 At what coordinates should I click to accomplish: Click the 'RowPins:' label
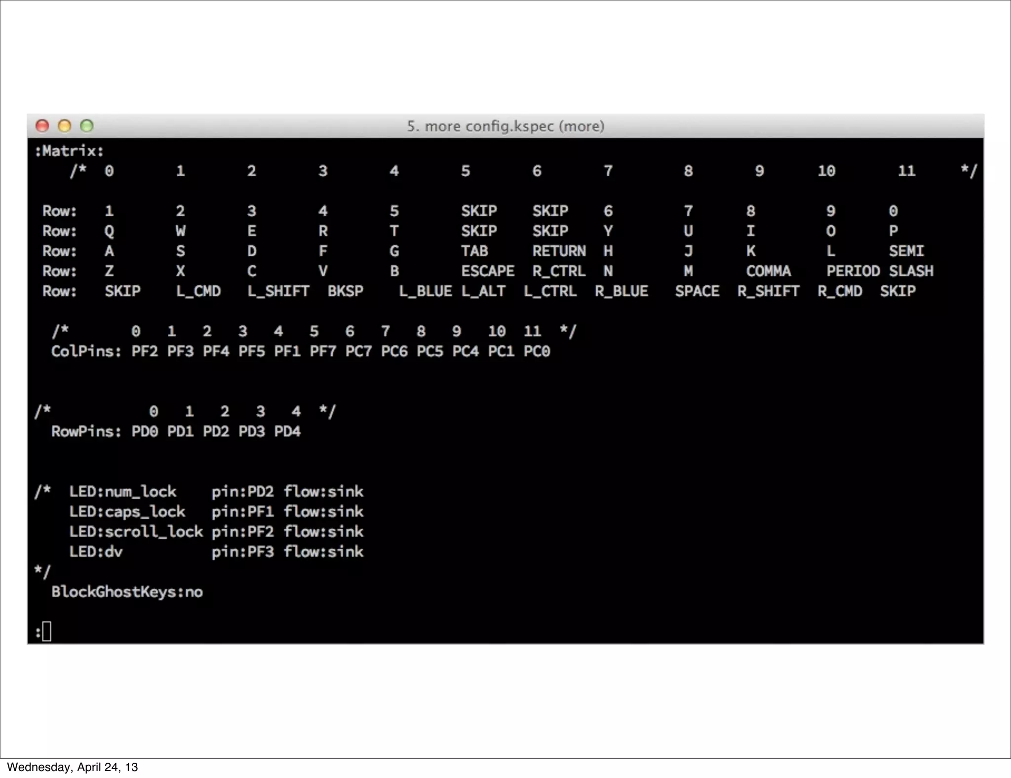coord(86,431)
